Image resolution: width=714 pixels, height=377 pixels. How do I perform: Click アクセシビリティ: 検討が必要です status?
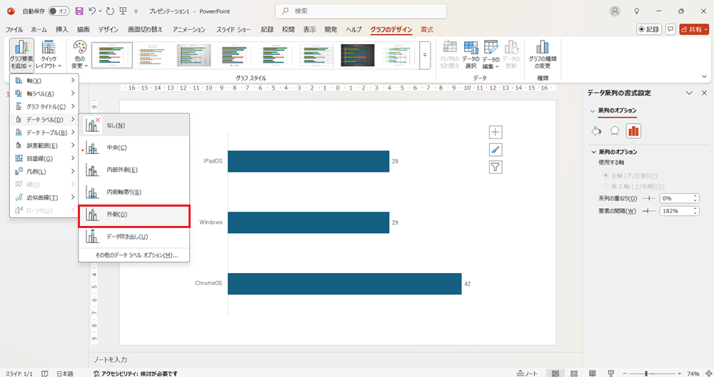pyautogui.click(x=135, y=373)
